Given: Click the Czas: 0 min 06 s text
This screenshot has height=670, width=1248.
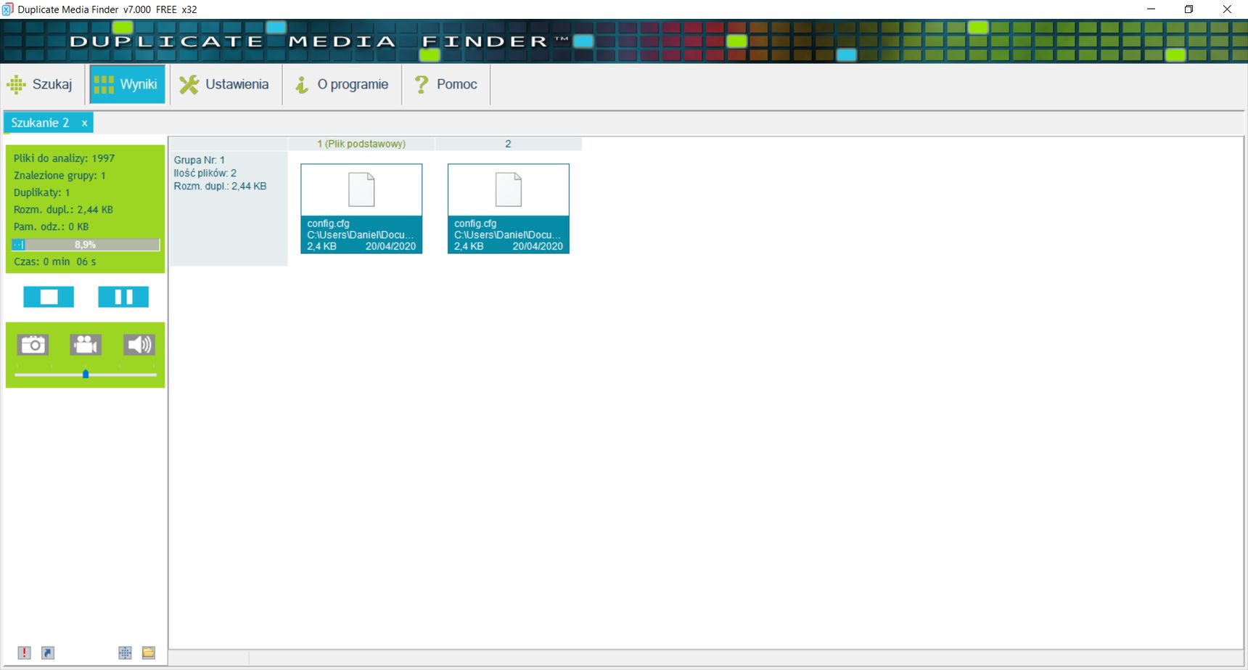Looking at the screenshot, I should click(54, 261).
